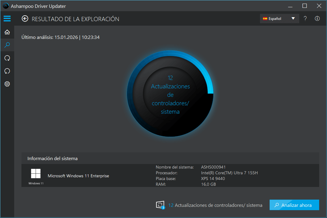Click the counterclockwise circular arrow sidebar icon

pos(7,71)
